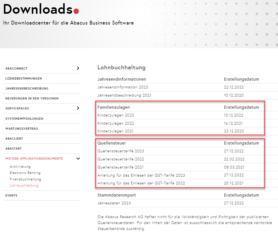This screenshot has height=234, width=278.
Task: Open the AbaConnect menu entry
Action: click(16, 68)
